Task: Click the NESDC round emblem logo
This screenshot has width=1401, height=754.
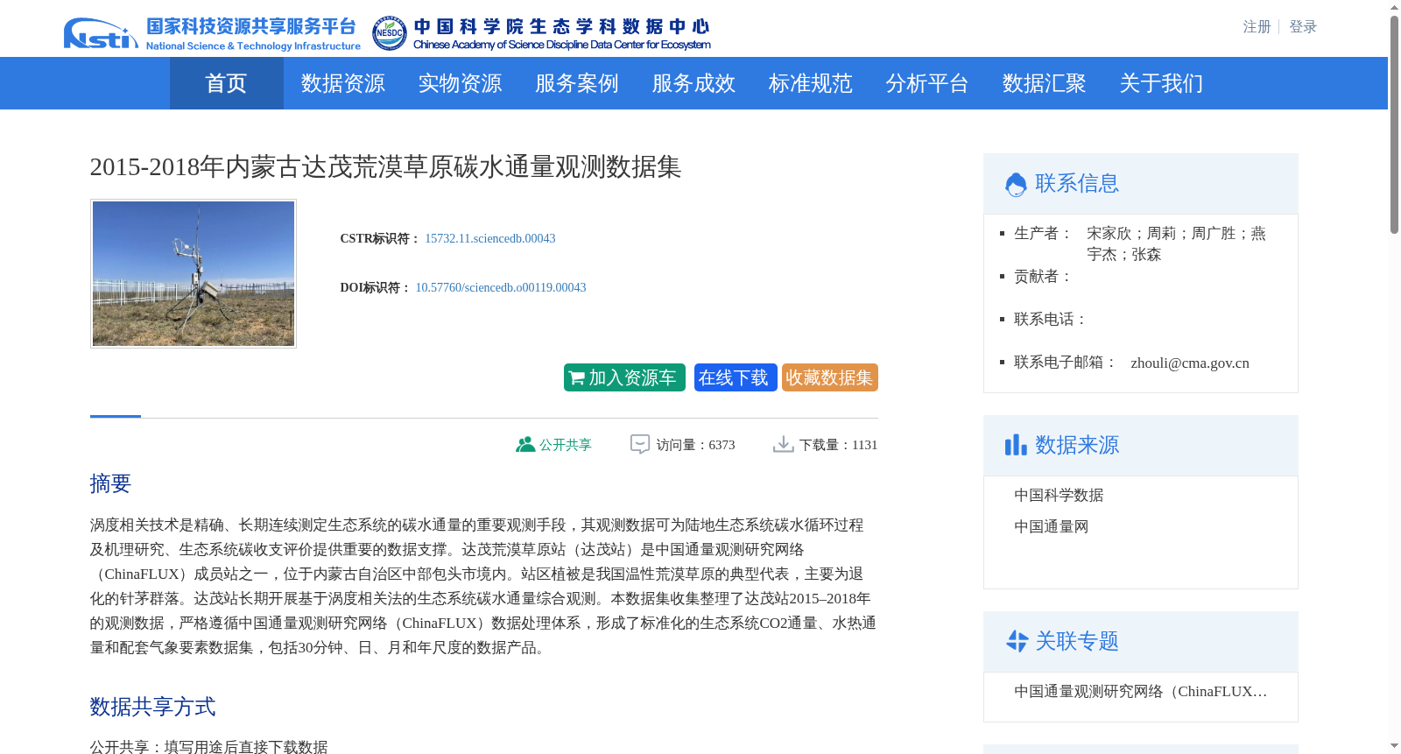Action: [x=390, y=33]
